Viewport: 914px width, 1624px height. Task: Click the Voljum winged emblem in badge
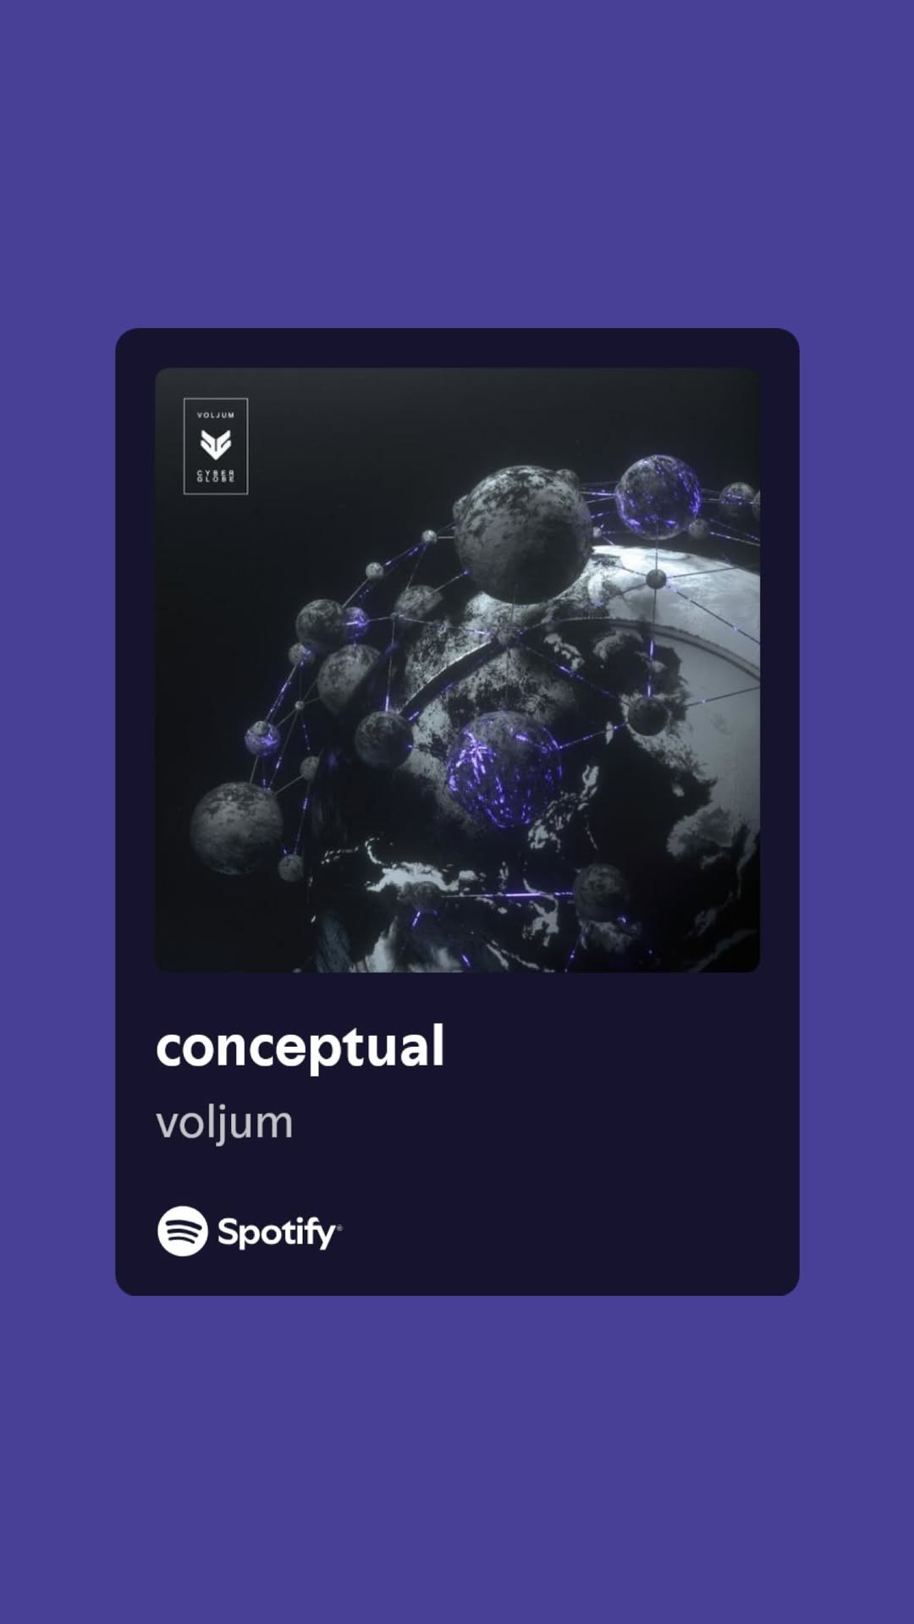click(216, 444)
